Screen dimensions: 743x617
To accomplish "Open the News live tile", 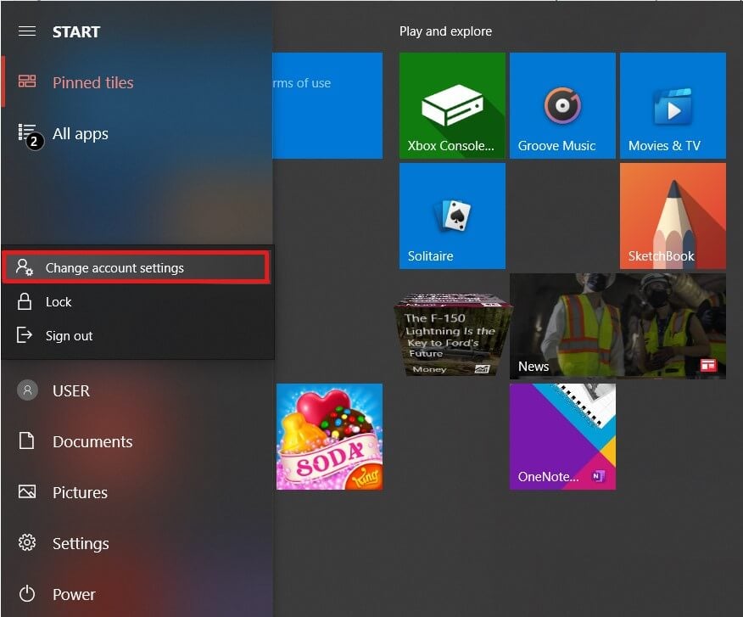I will [x=618, y=326].
